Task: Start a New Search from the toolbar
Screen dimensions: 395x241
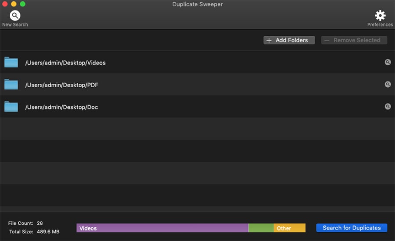Action: 15,18
